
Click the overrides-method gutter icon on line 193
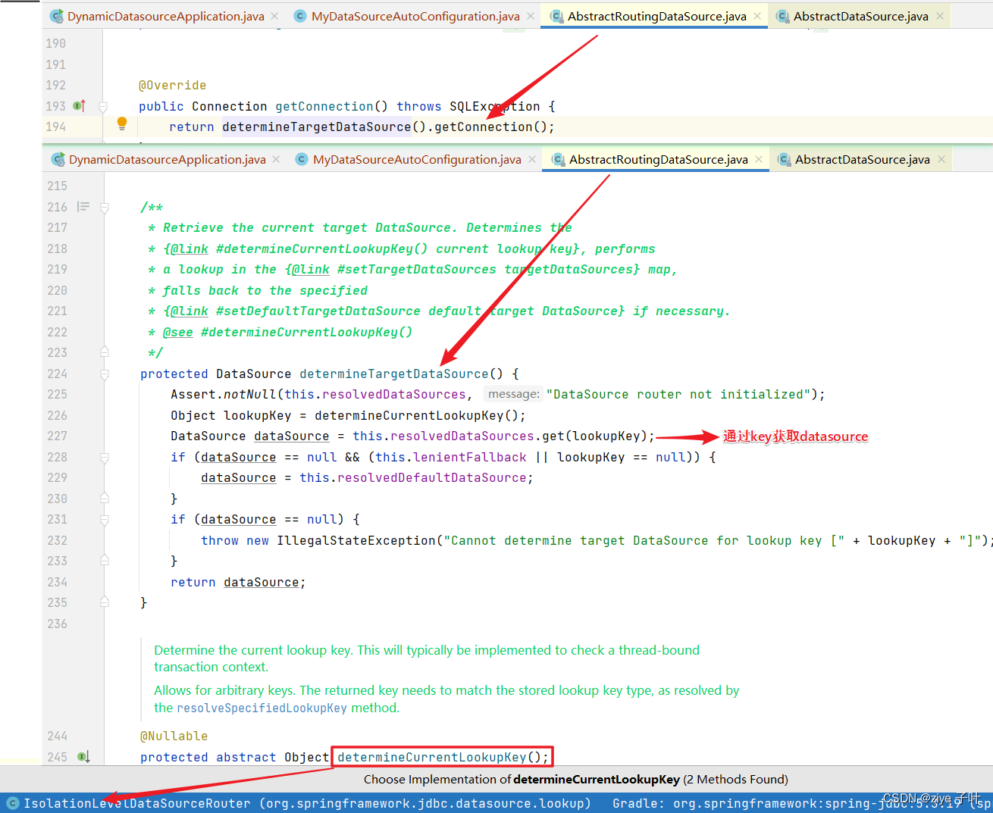tap(80, 106)
